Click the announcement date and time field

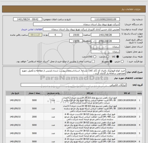coord(28,19)
